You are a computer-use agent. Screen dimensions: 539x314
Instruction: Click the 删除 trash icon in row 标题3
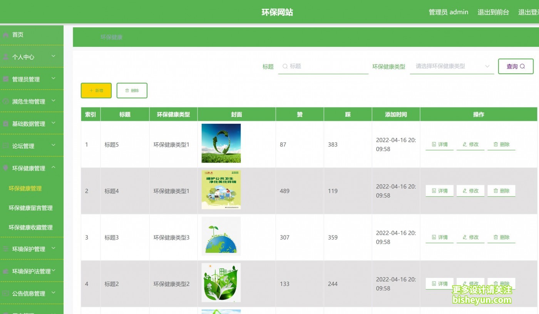495,238
